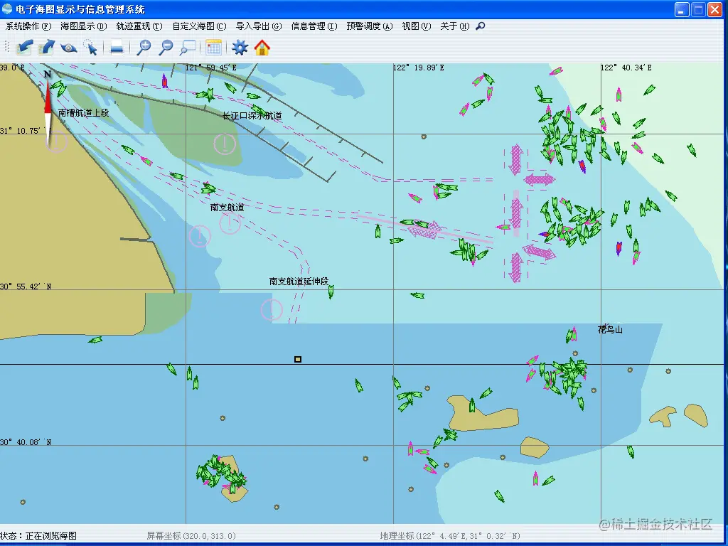This screenshot has width=728, height=546.
Task: Click the magnifier search icon in menu bar
Action: pos(481,26)
